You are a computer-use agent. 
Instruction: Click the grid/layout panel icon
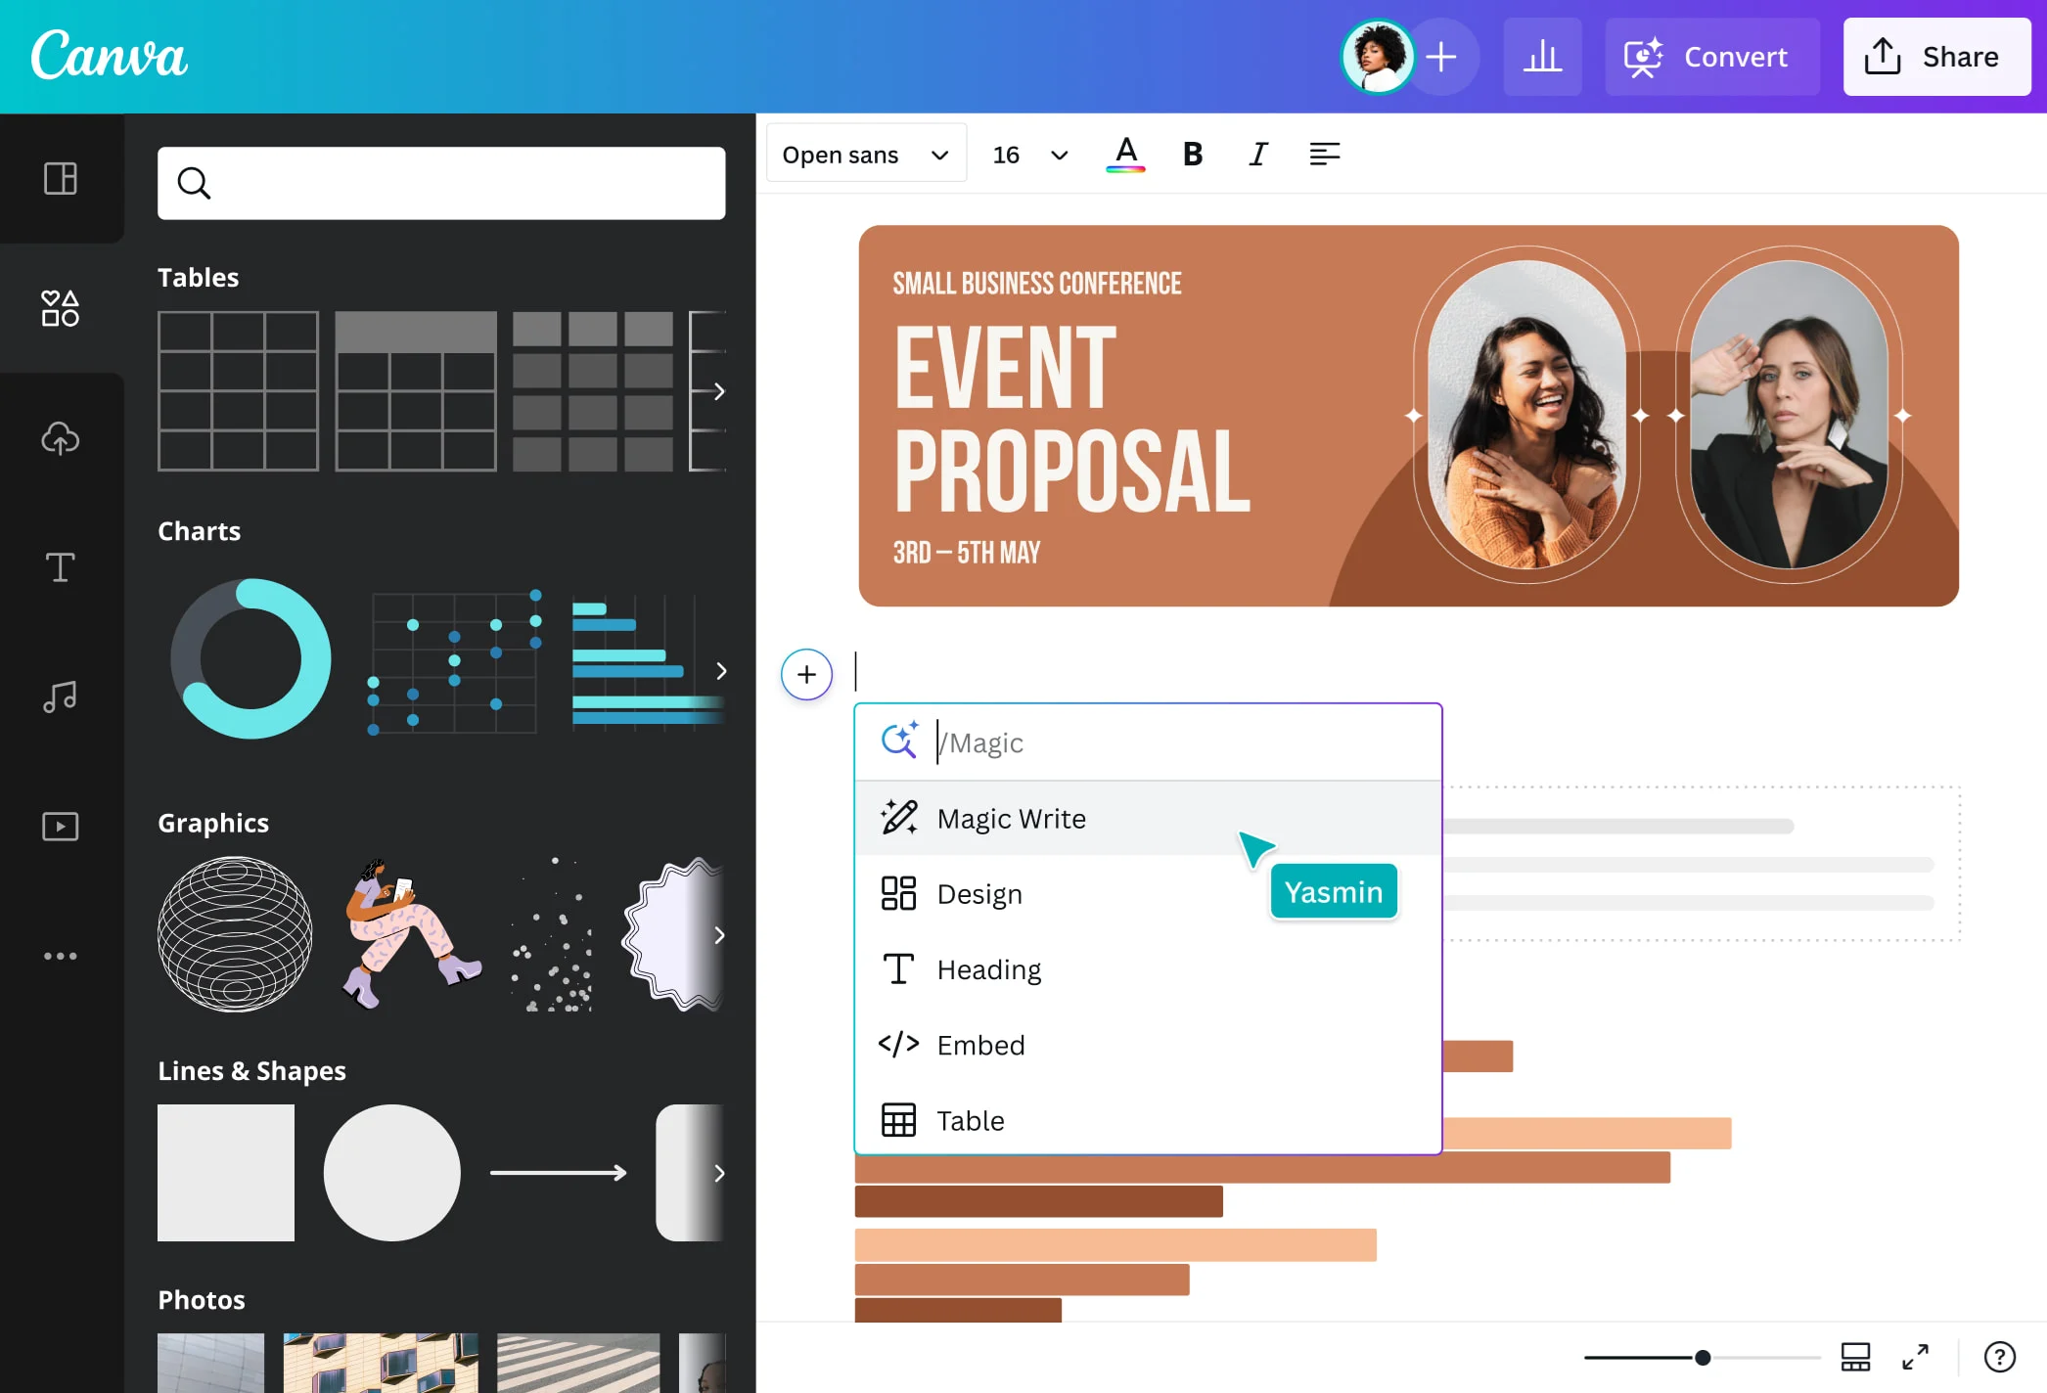[x=61, y=177]
